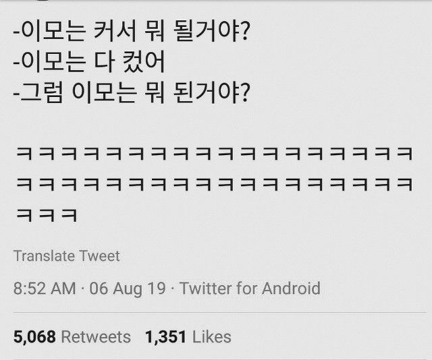Click the word "Tweet" in Translate Tweet
This screenshot has height=360, width=432.
click(99, 256)
